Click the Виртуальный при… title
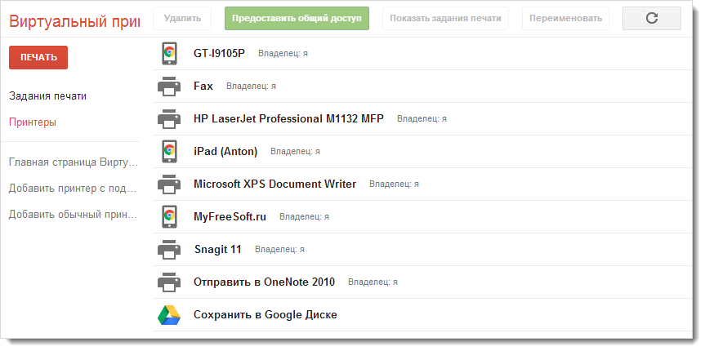Image resolution: width=705 pixels, height=351 pixels. 74,21
